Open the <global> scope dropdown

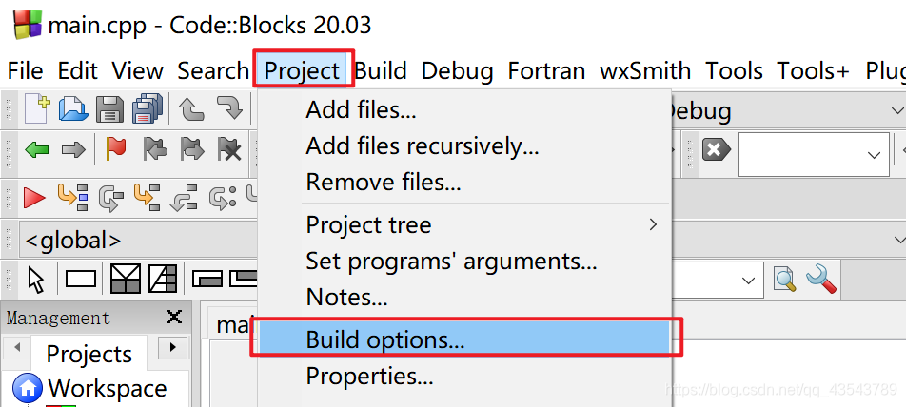139,241
